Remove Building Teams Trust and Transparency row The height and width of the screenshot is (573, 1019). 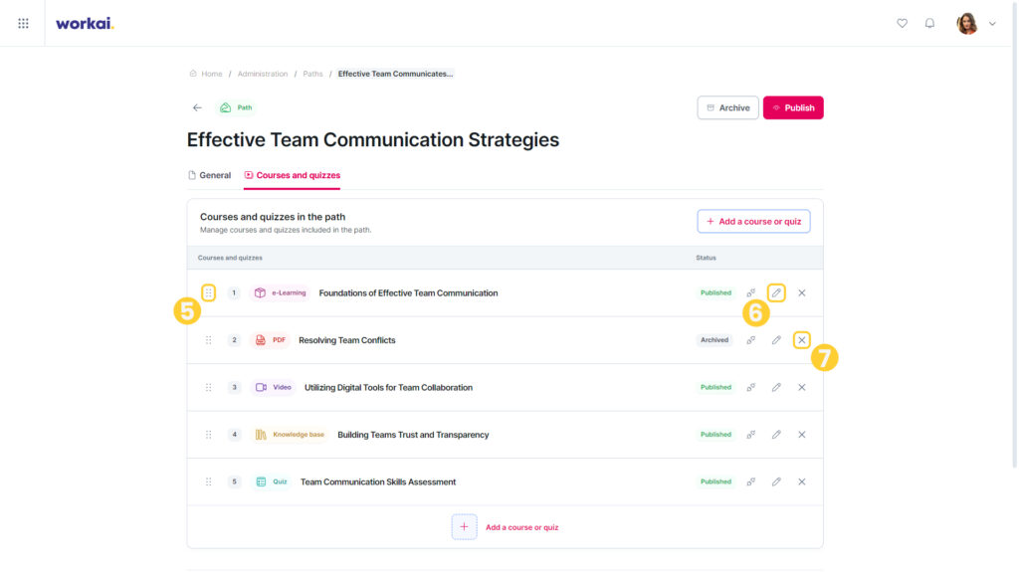802,435
